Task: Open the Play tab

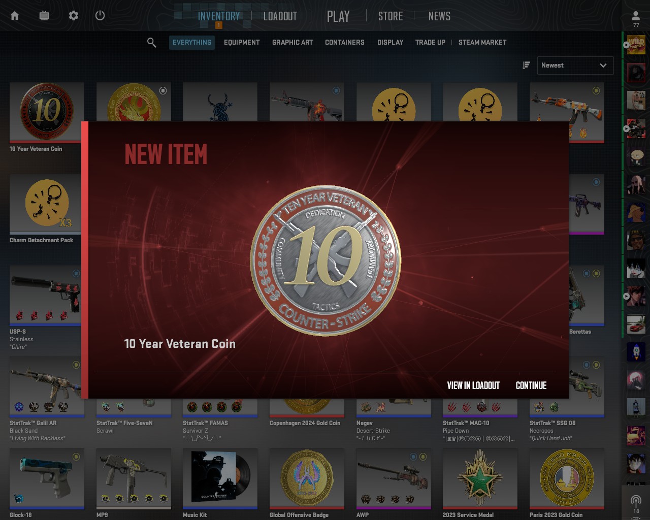Action: (x=338, y=16)
